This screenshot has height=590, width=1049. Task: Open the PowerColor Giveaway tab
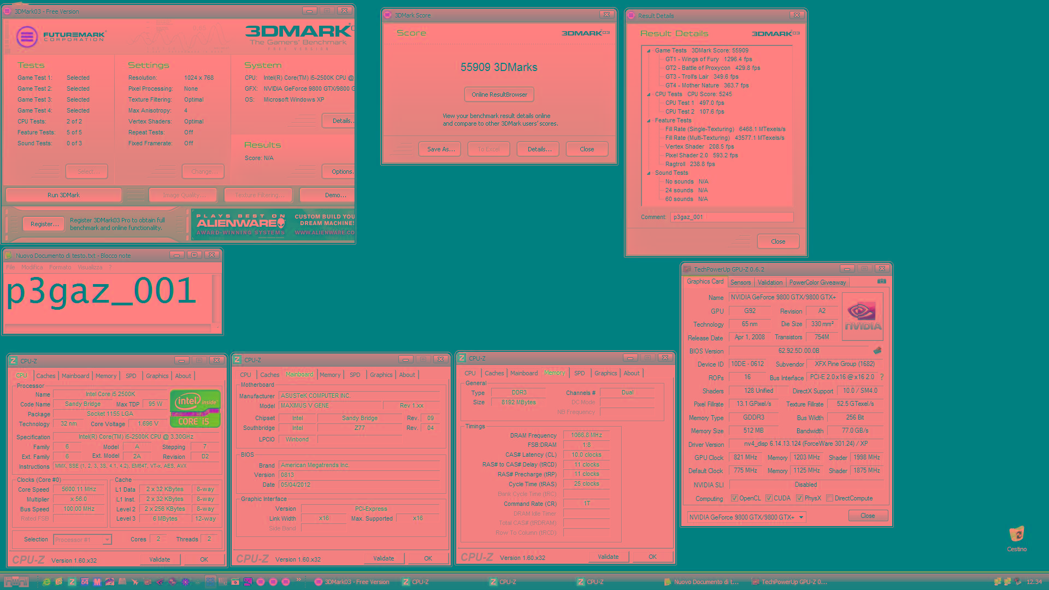[817, 282]
